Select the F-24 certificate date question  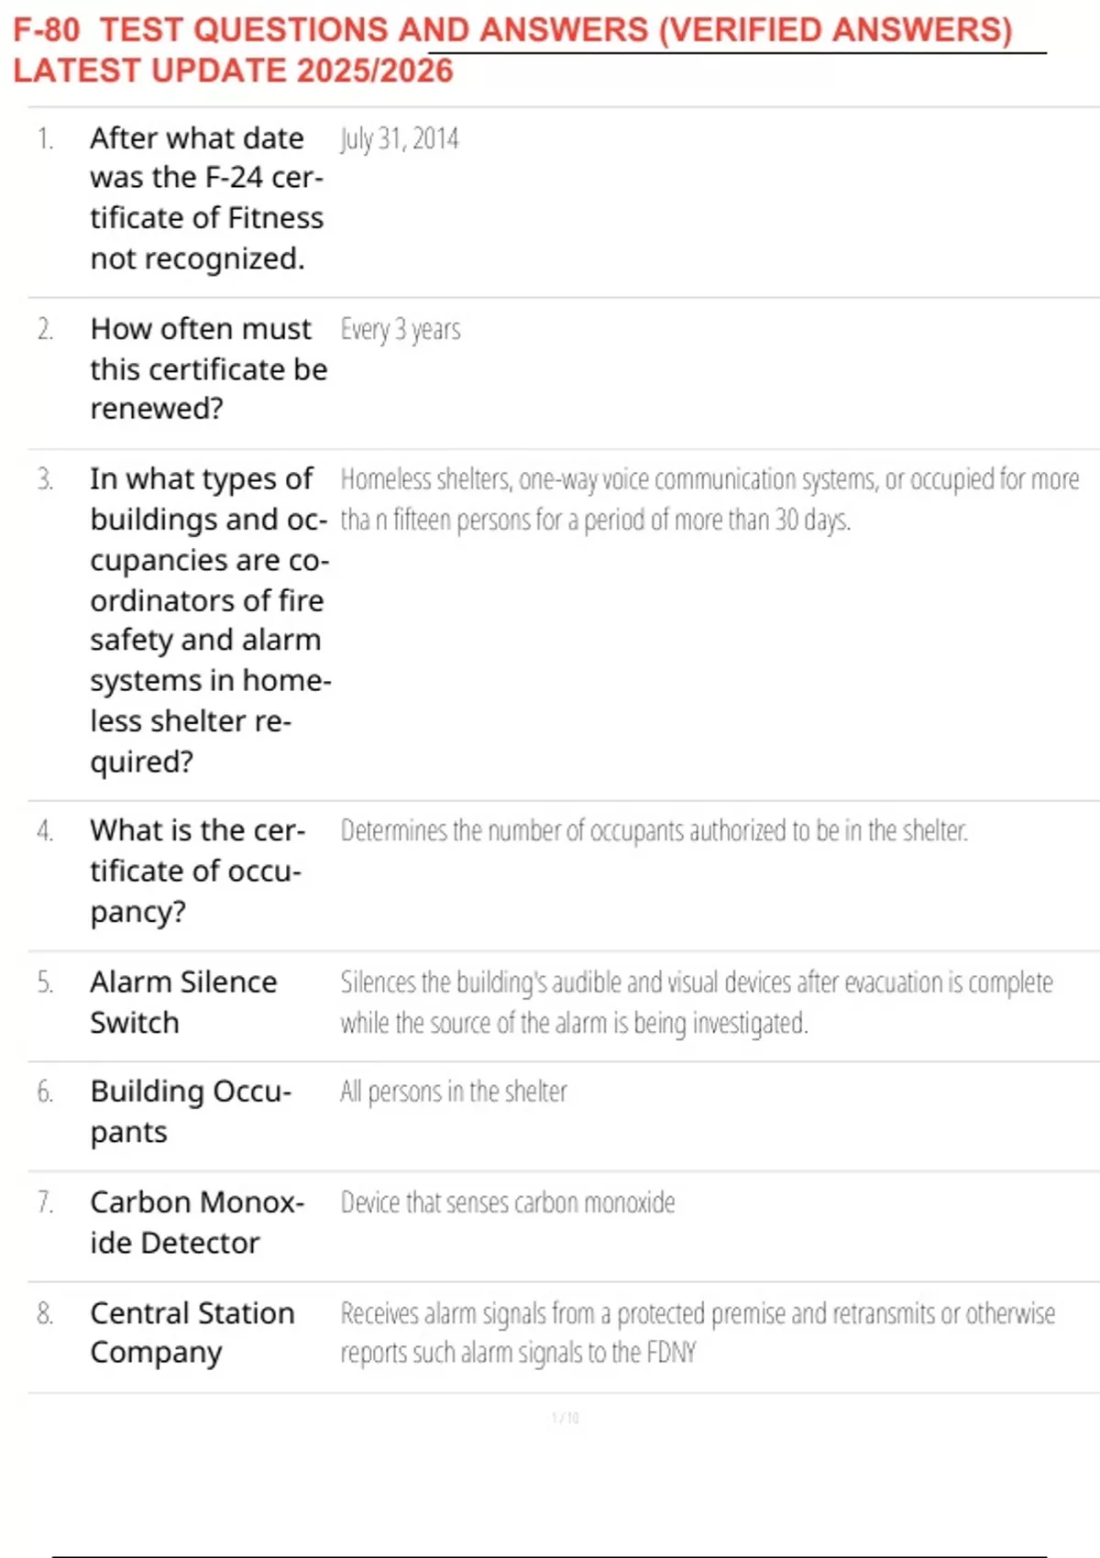(206, 198)
